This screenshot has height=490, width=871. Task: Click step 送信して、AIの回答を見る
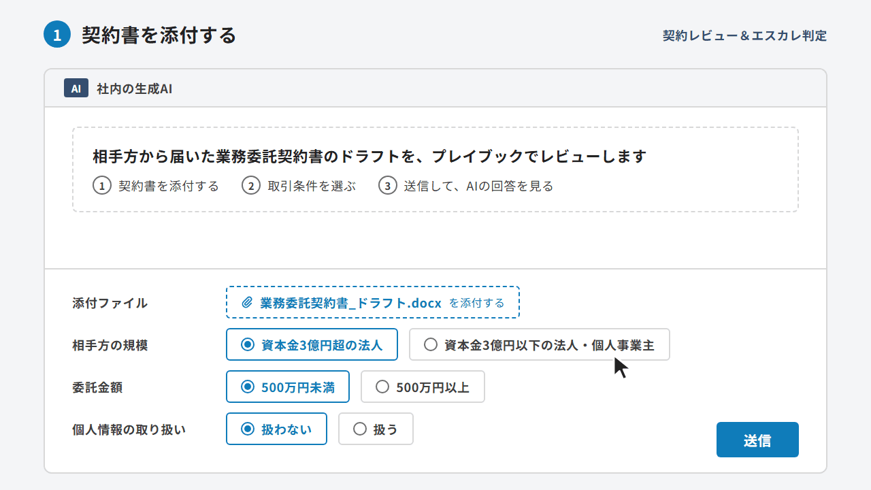[466, 186]
